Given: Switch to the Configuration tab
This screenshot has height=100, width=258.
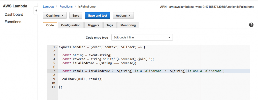Looking at the screenshot, I should [71, 25].
